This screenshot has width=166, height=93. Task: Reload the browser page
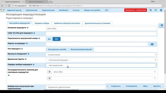point(9,6)
